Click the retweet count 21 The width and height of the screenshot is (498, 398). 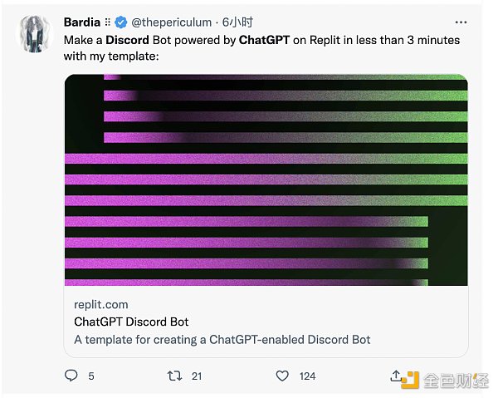click(197, 376)
